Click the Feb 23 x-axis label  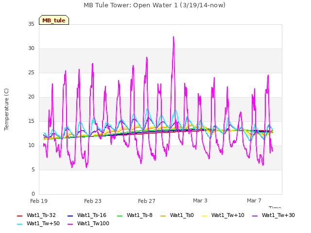(93, 201)
